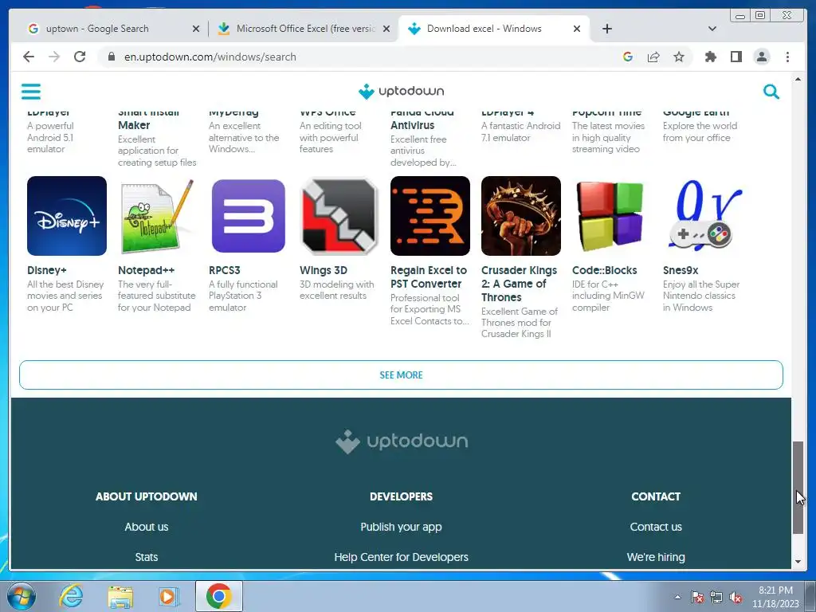
Task: Open the We're hiring footer link
Action: [656, 557]
